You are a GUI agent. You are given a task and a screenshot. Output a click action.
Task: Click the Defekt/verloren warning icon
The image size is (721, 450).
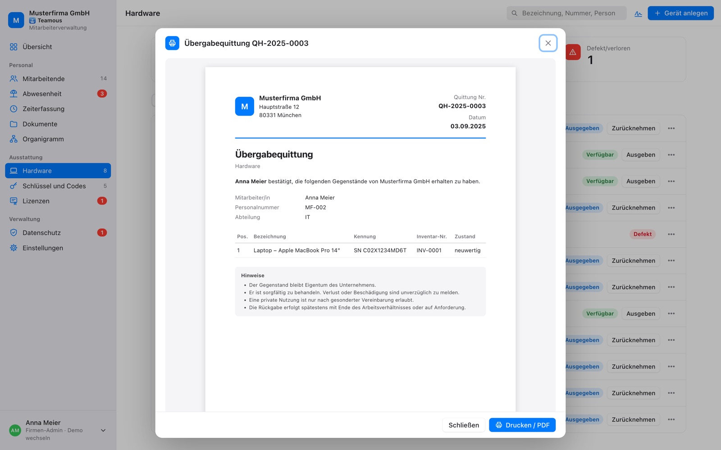click(x=573, y=52)
